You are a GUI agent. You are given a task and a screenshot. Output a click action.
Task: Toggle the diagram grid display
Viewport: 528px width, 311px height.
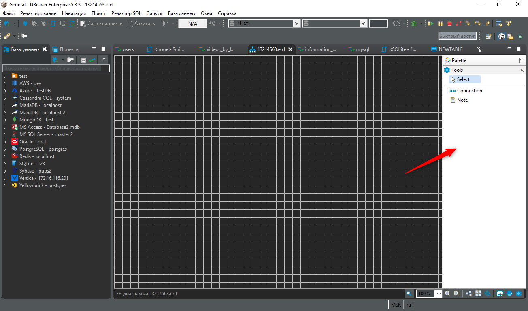click(x=478, y=294)
